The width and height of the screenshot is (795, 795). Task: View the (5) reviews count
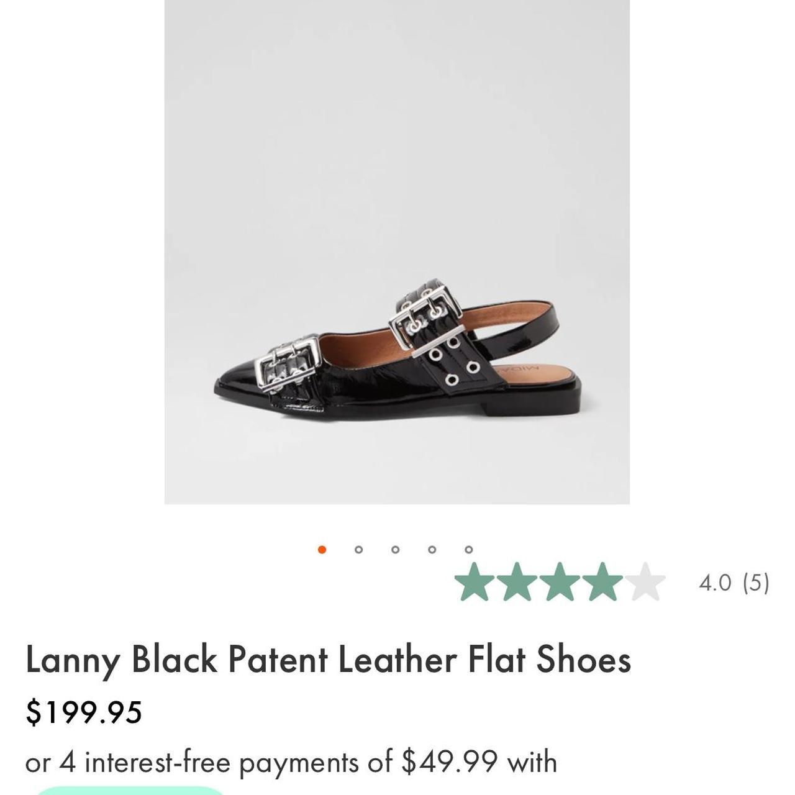tap(756, 583)
